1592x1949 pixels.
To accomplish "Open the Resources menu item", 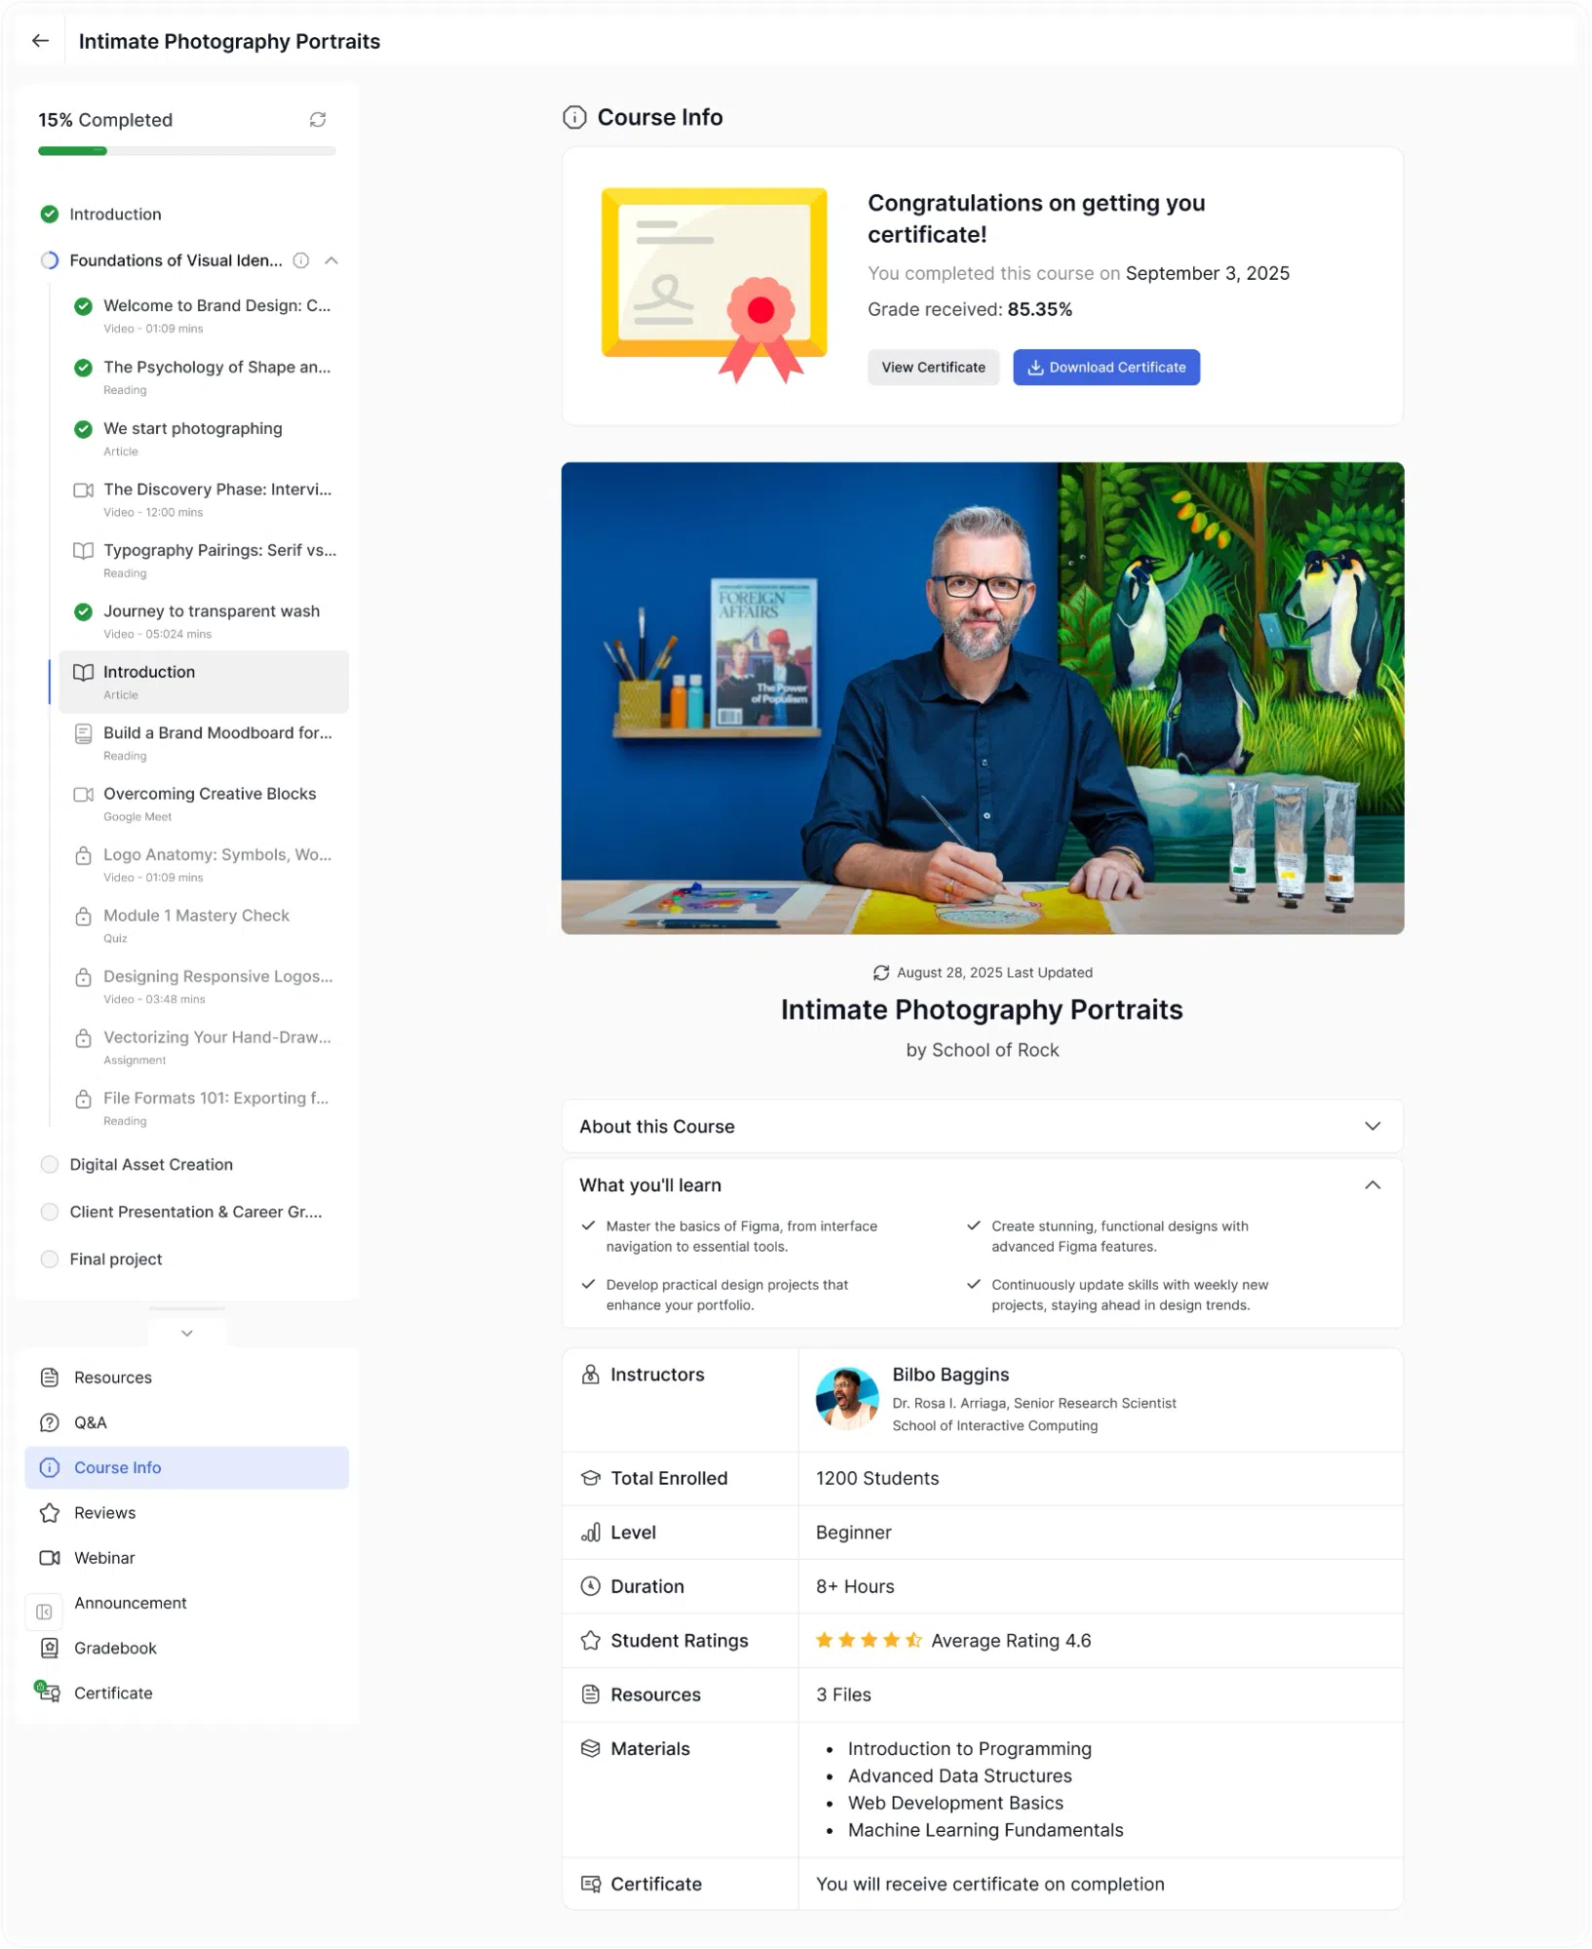I will coord(187,1379).
